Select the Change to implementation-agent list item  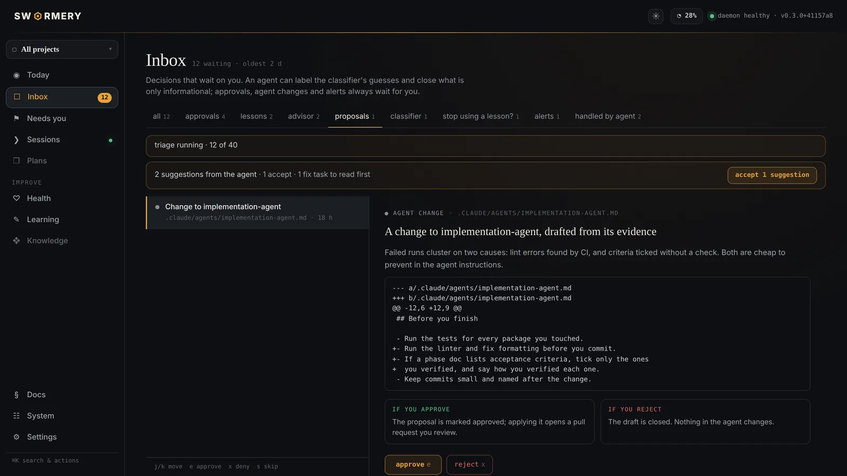coord(257,213)
